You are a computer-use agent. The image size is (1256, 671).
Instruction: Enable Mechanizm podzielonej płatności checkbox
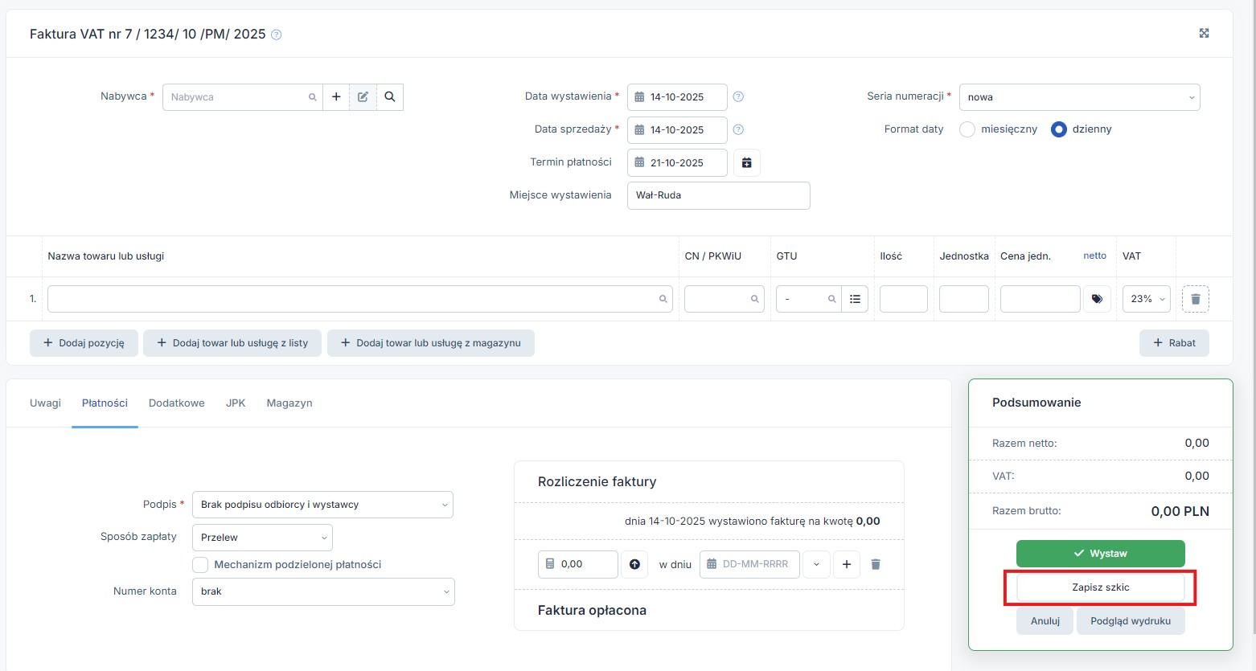[200, 565]
